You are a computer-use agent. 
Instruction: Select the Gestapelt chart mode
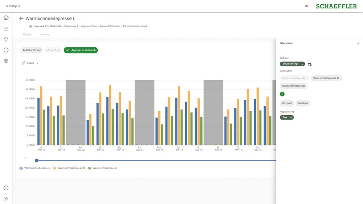[x=303, y=103]
